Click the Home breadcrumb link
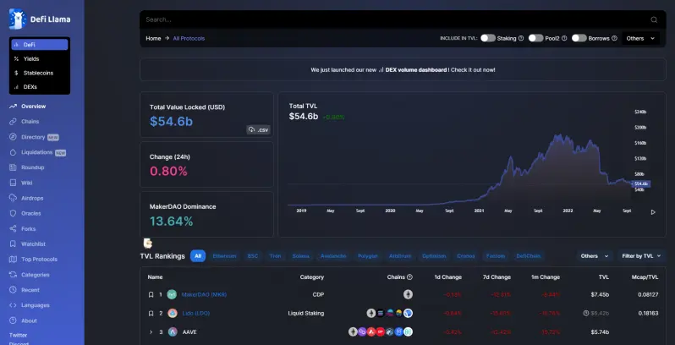Viewport: 675px width, 345px height. pos(153,38)
